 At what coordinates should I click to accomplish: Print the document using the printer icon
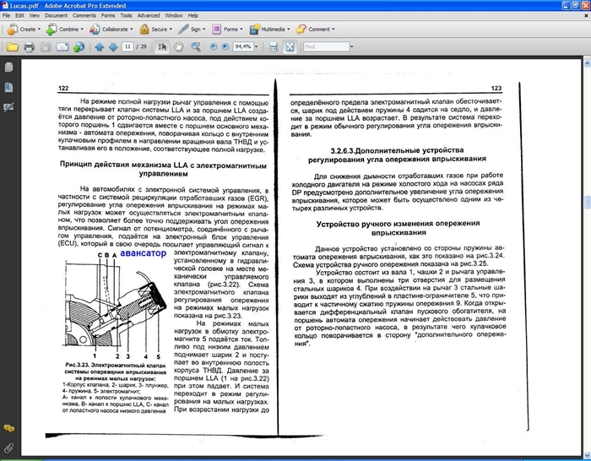click(29, 46)
